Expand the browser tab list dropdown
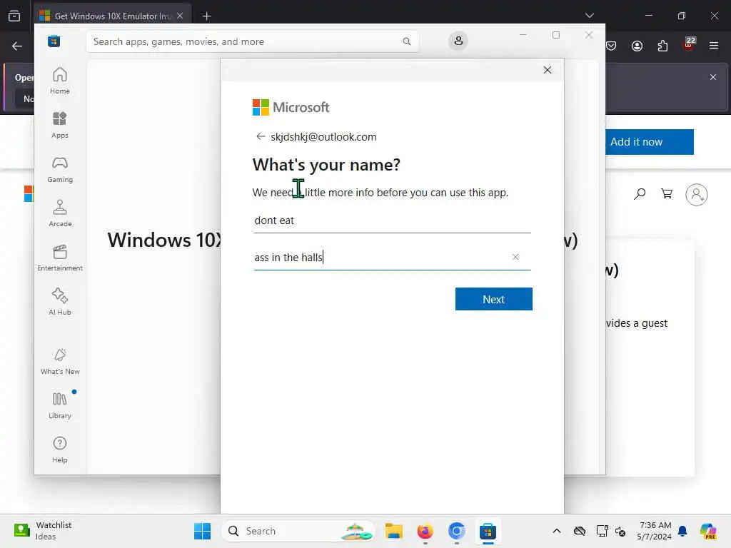 point(589,16)
